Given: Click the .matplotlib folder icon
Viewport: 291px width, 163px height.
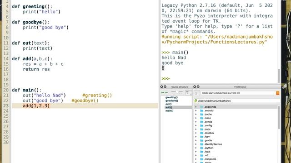Looking at the screenshot, I should (202, 159).
